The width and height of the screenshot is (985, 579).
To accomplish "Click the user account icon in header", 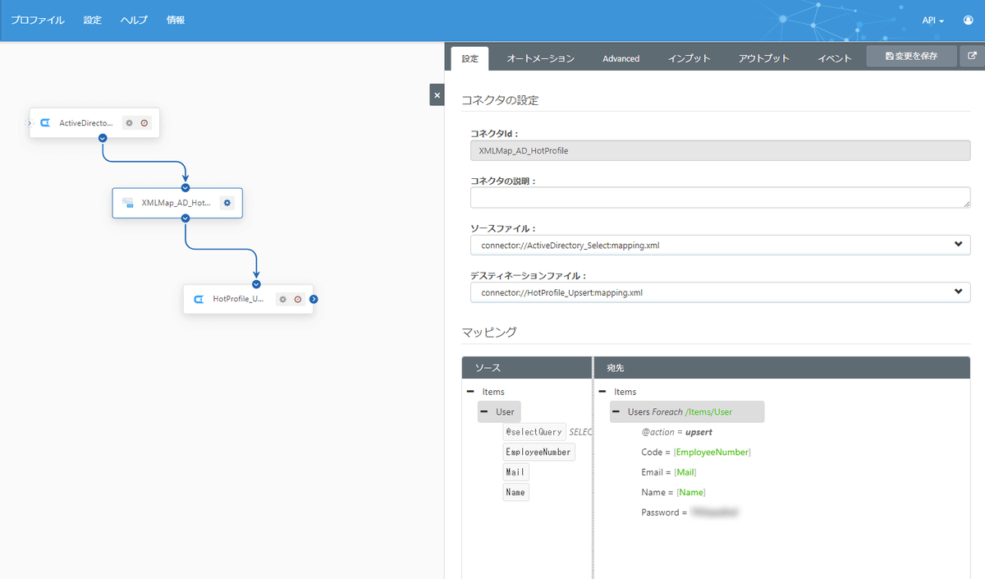I will pos(968,20).
